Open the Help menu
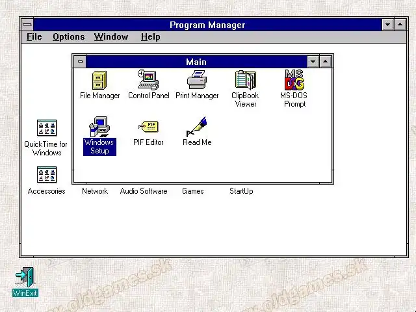This screenshot has height=312, width=416. 150,36
